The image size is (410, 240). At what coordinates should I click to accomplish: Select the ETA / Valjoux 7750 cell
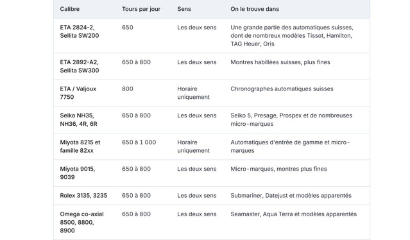(x=78, y=93)
